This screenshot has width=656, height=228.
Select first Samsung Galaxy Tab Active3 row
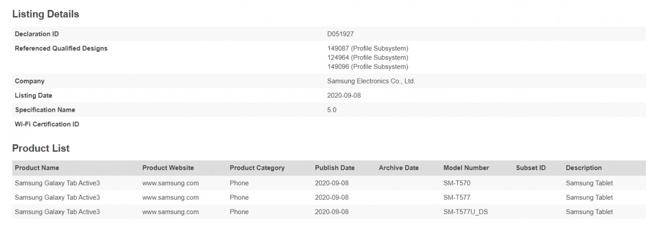328,183
